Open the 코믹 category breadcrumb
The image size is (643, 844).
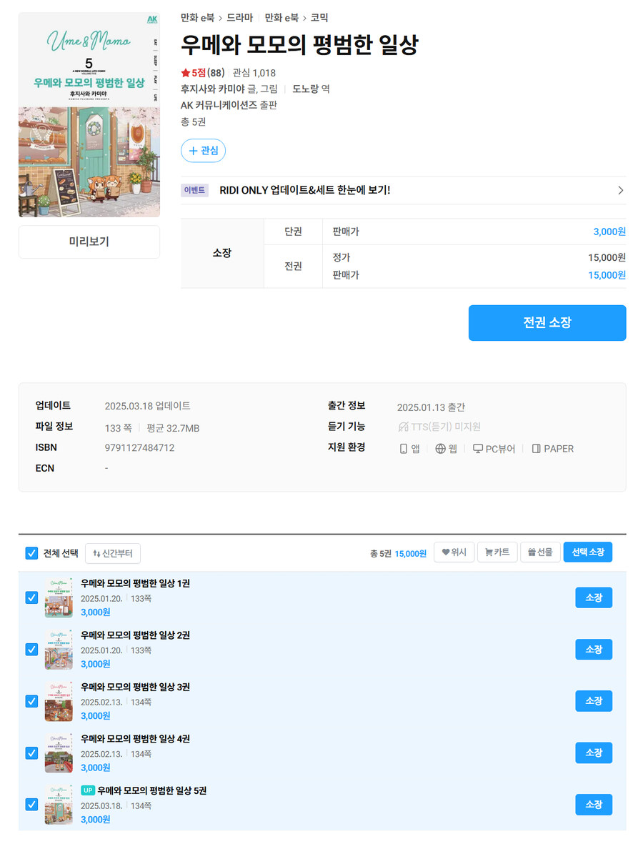click(x=319, y=18)
